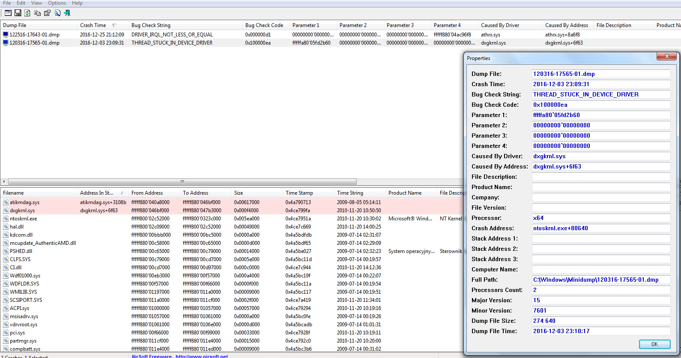This screenshot has width=681, height=358.
Task: Click the Save (floppy disk) toolbar icon
Action: pyautogui.click(x=18, y=13)
